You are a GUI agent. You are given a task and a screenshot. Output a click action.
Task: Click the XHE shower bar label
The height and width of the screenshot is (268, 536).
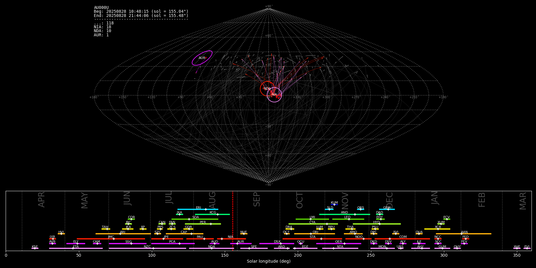(x=517, y=247)
